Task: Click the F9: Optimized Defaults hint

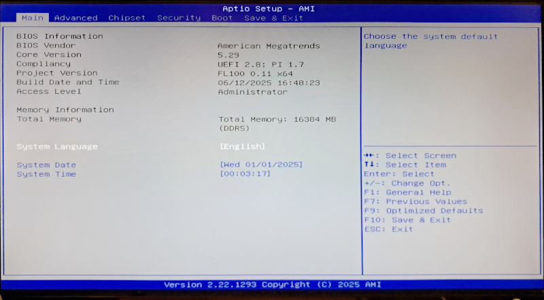Action: click(424, 210)
